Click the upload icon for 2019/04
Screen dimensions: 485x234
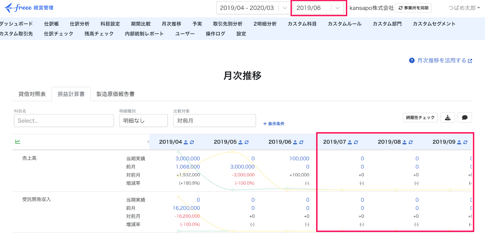coord(186,142)
